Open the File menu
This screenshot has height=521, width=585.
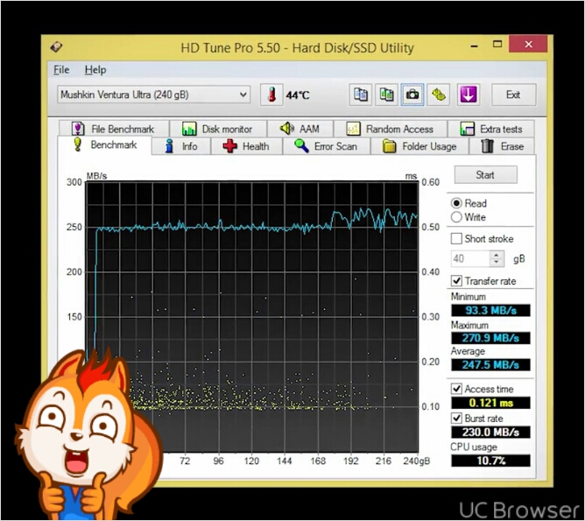pyautogui.click(x=61, y=70)
